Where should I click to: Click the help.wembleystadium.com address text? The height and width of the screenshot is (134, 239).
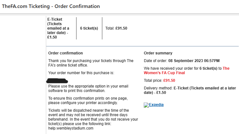[71, 128]
